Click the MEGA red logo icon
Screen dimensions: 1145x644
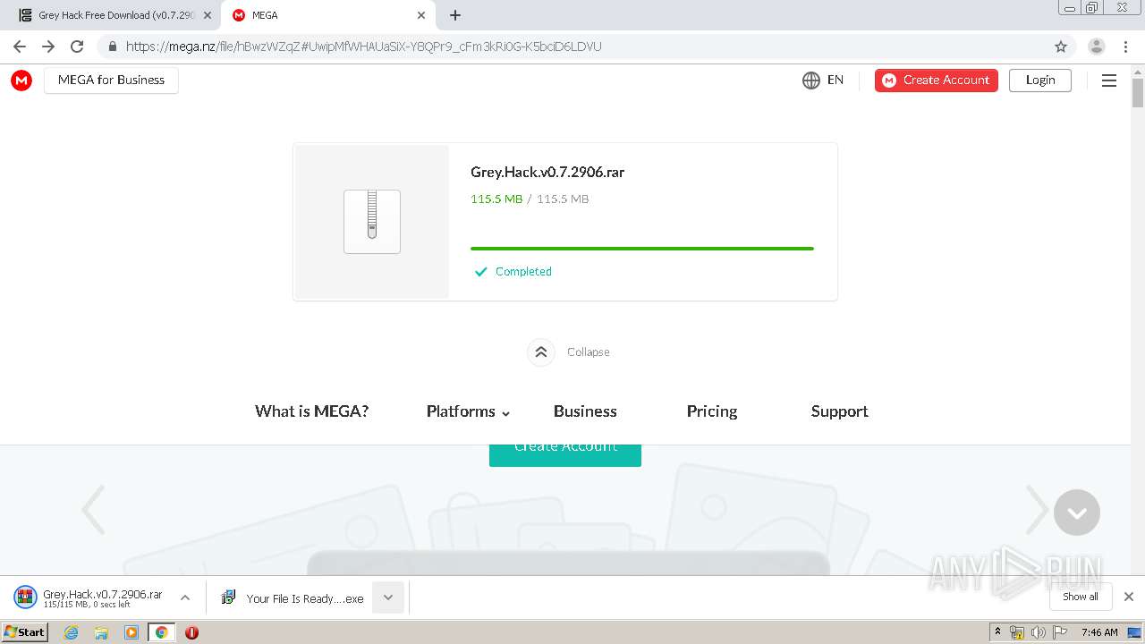(x=21, y=80)
